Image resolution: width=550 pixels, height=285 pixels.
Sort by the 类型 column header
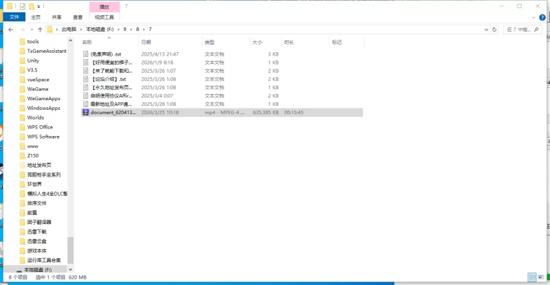click(210, 42)
